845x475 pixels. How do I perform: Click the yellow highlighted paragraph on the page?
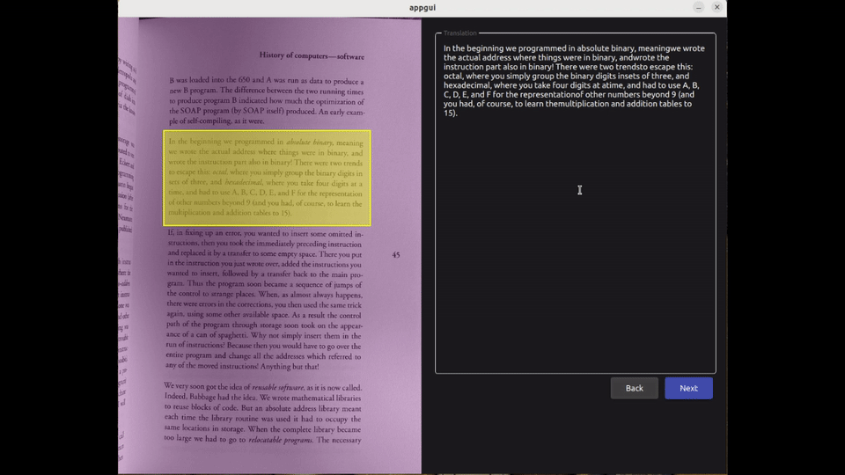point(266,178)
